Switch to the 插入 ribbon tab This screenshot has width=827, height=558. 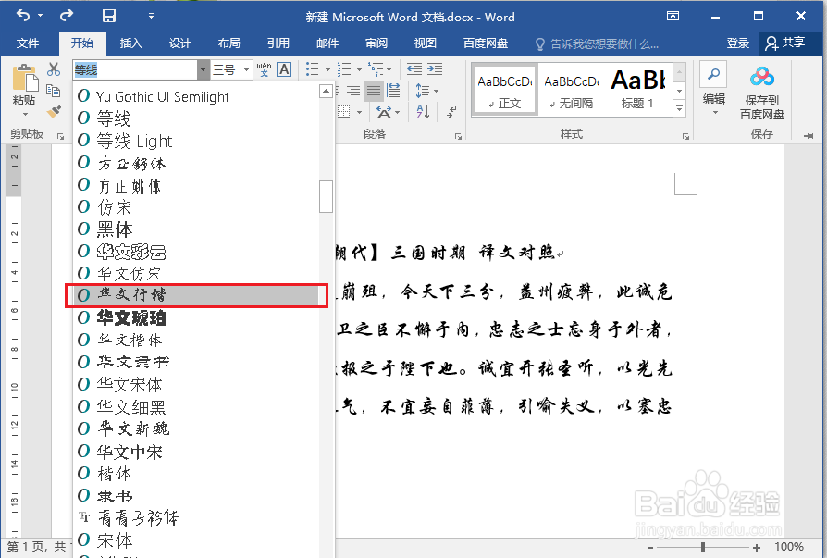(130, 43)
